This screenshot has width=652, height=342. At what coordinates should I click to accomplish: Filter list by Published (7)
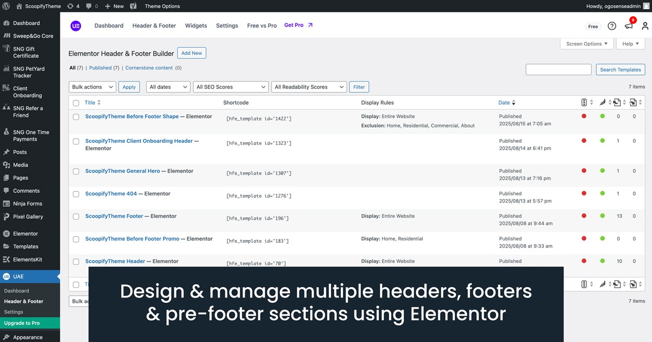[104, 68]
